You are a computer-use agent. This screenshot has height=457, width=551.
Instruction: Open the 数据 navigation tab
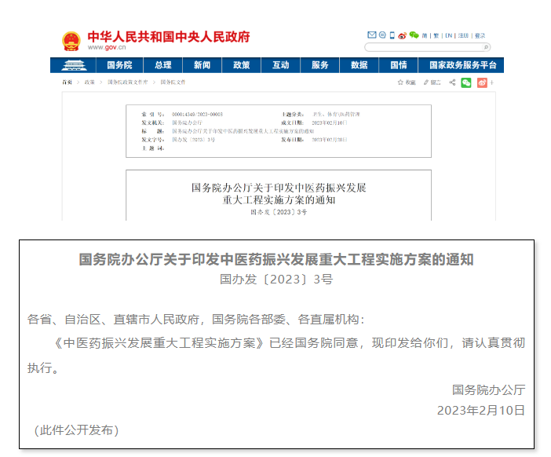click(x=359, y=65)
